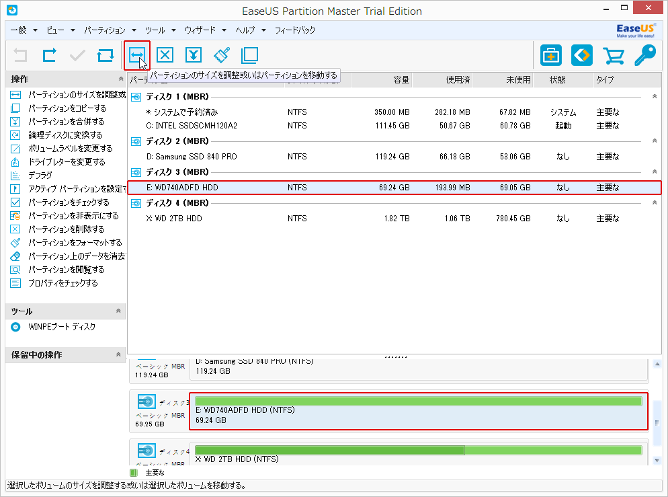Open the ヘルプ menu

[x=251, y=30]
